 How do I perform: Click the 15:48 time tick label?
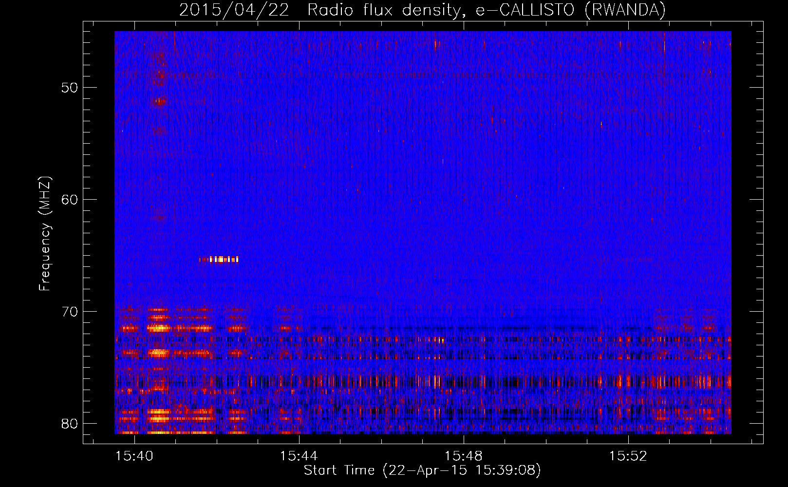tap(464, 456)
